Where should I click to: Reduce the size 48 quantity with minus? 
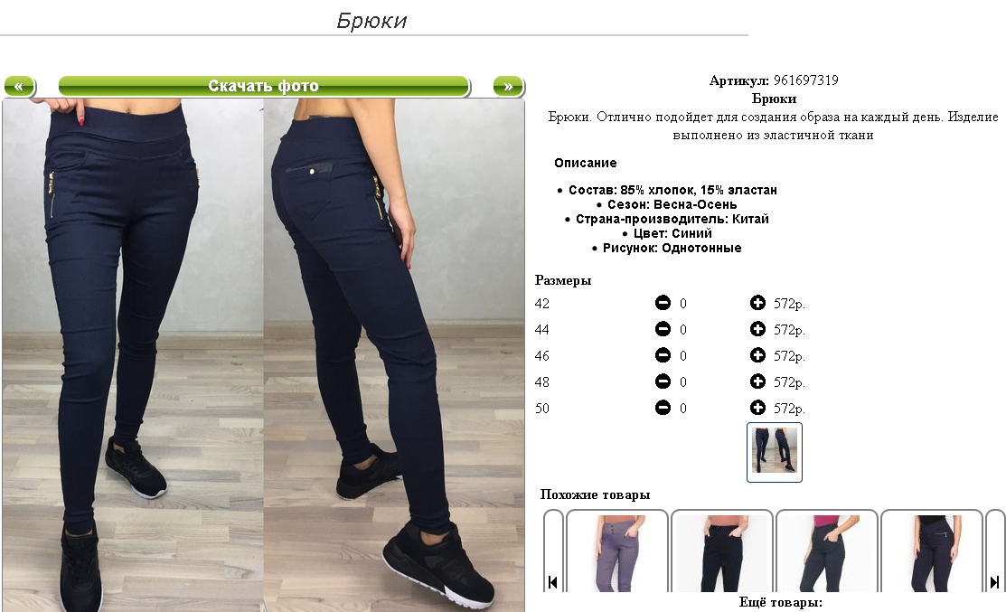663,381
